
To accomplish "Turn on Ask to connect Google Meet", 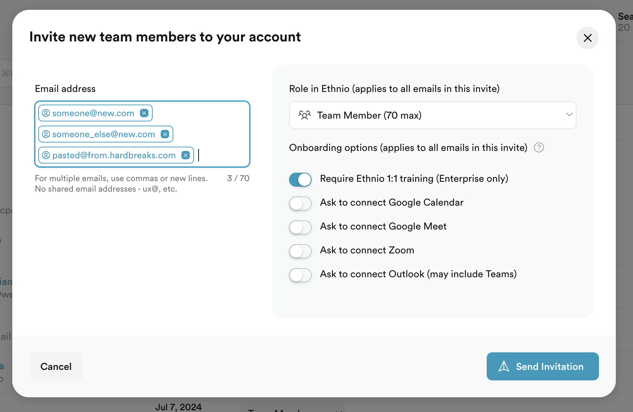I will click(300, 227).
